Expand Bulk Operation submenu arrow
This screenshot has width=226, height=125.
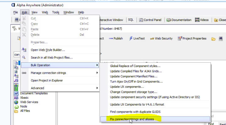point(97,65)
